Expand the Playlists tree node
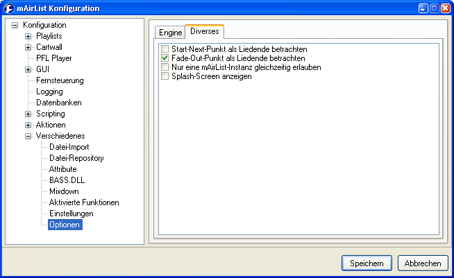This screenshot has height=278, width=454. [28, 37]
